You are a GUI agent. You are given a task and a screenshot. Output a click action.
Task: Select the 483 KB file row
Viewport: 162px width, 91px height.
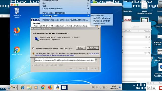click(x=136, y=53)
